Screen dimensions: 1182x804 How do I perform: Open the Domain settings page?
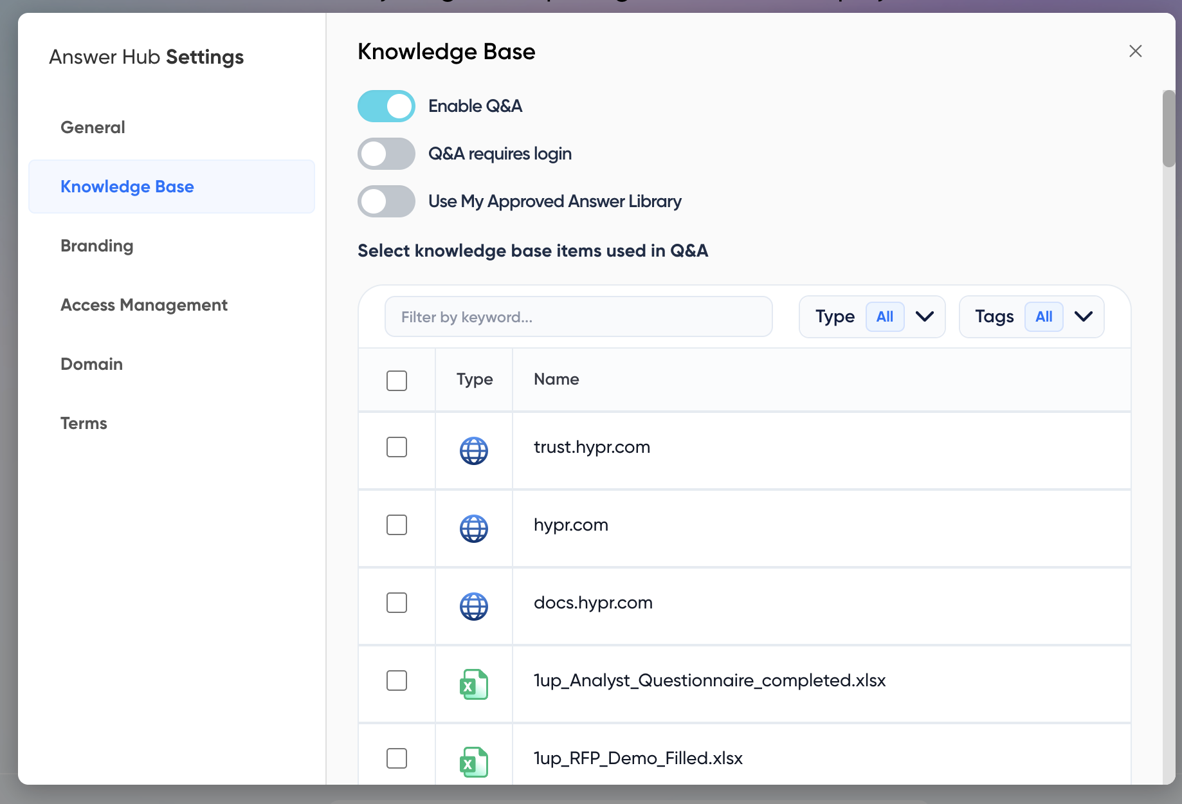(x=91, y=364)
